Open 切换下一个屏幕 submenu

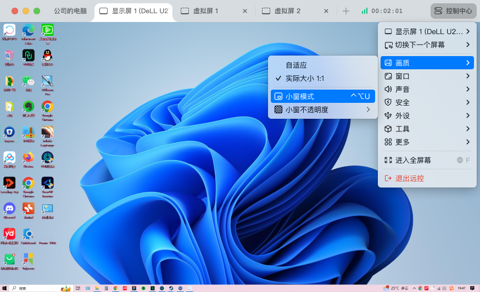pos(427,45)
